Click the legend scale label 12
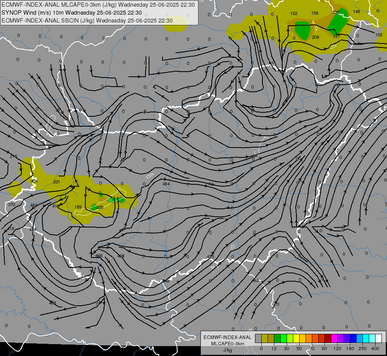Viewport: 387px width, 356px height. pyautogui.click(x=274, y=348)
